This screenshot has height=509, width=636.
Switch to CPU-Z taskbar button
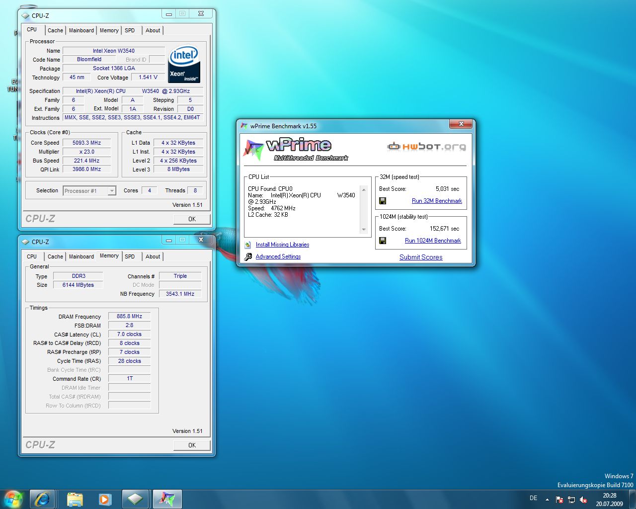135,499
